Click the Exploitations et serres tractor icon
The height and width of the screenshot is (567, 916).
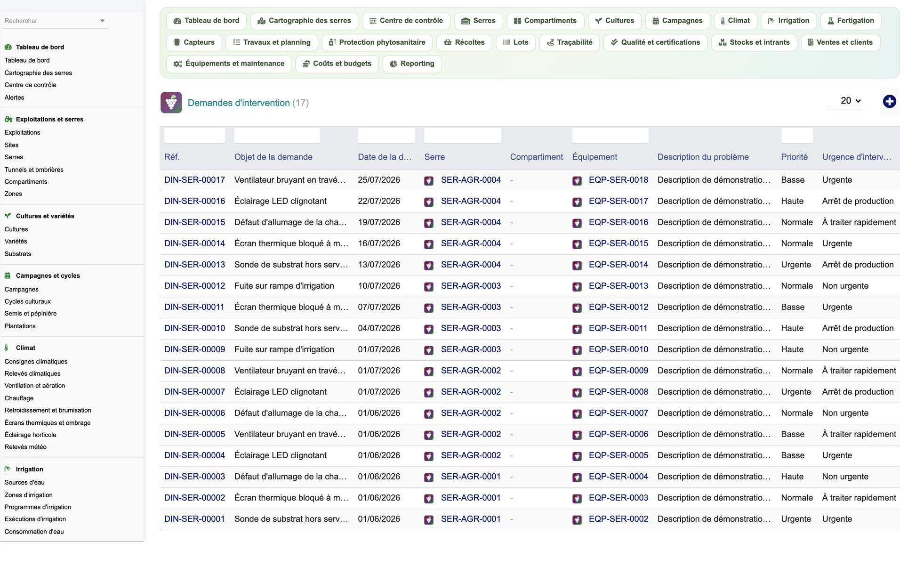tap(8, 119)
